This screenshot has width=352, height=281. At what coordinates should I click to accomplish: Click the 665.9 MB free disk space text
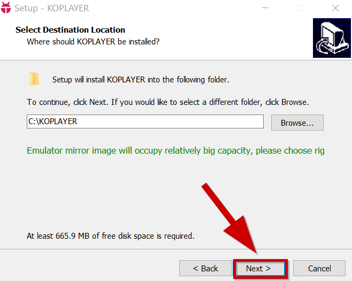(110, 236)
